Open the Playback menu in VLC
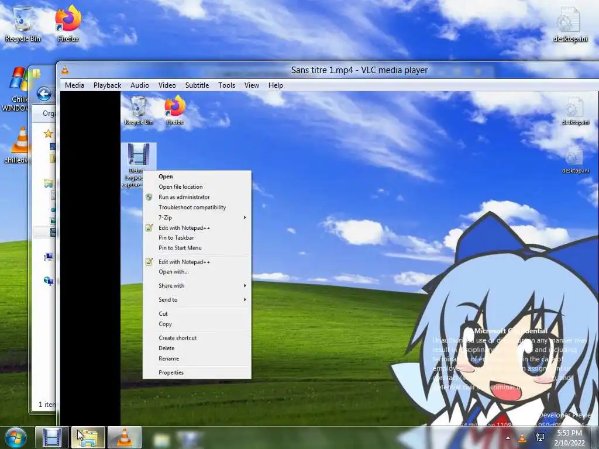Viewport: 599px width, 449px height. point(107,85)
